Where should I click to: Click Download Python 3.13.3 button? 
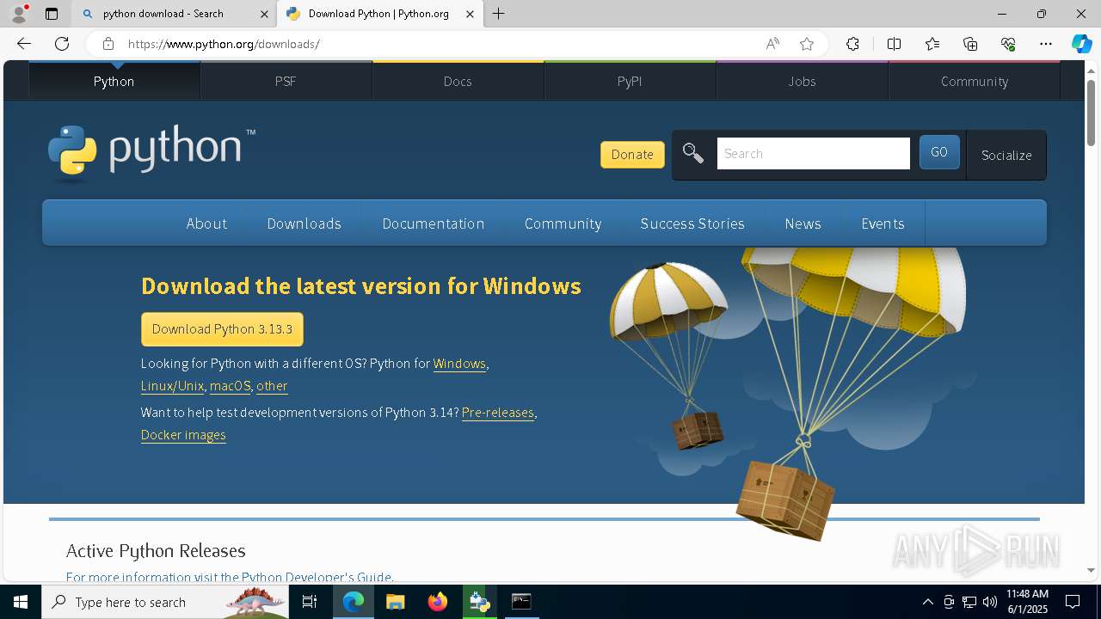tap(222, 329)
